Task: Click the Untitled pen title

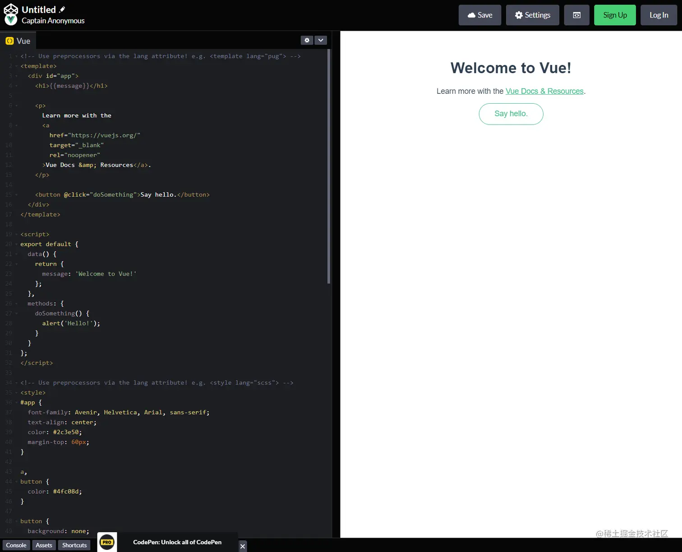Action: coord(39,9)
